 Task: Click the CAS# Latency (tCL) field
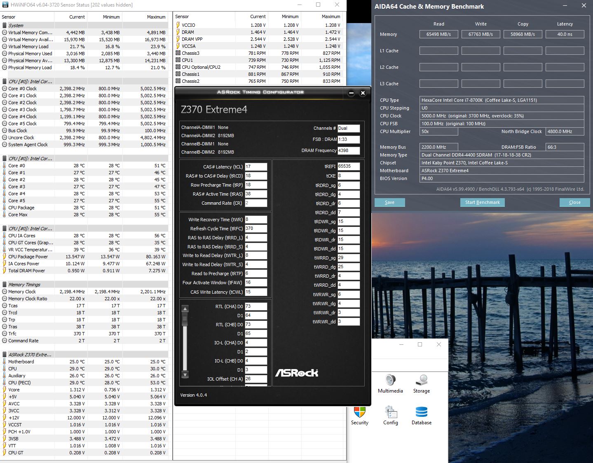click(x=256, y=167)
